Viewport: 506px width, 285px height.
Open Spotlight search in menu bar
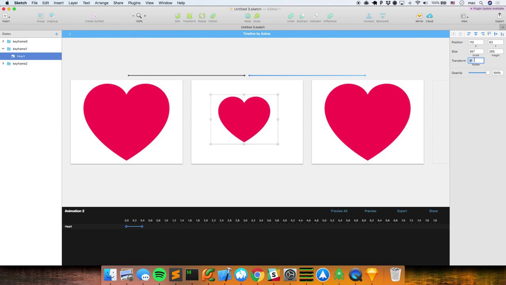pyautogui.click(x=480, y=3)
